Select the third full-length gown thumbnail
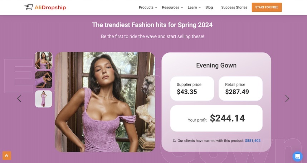The image size is (307, 163). tap(44, 99)
